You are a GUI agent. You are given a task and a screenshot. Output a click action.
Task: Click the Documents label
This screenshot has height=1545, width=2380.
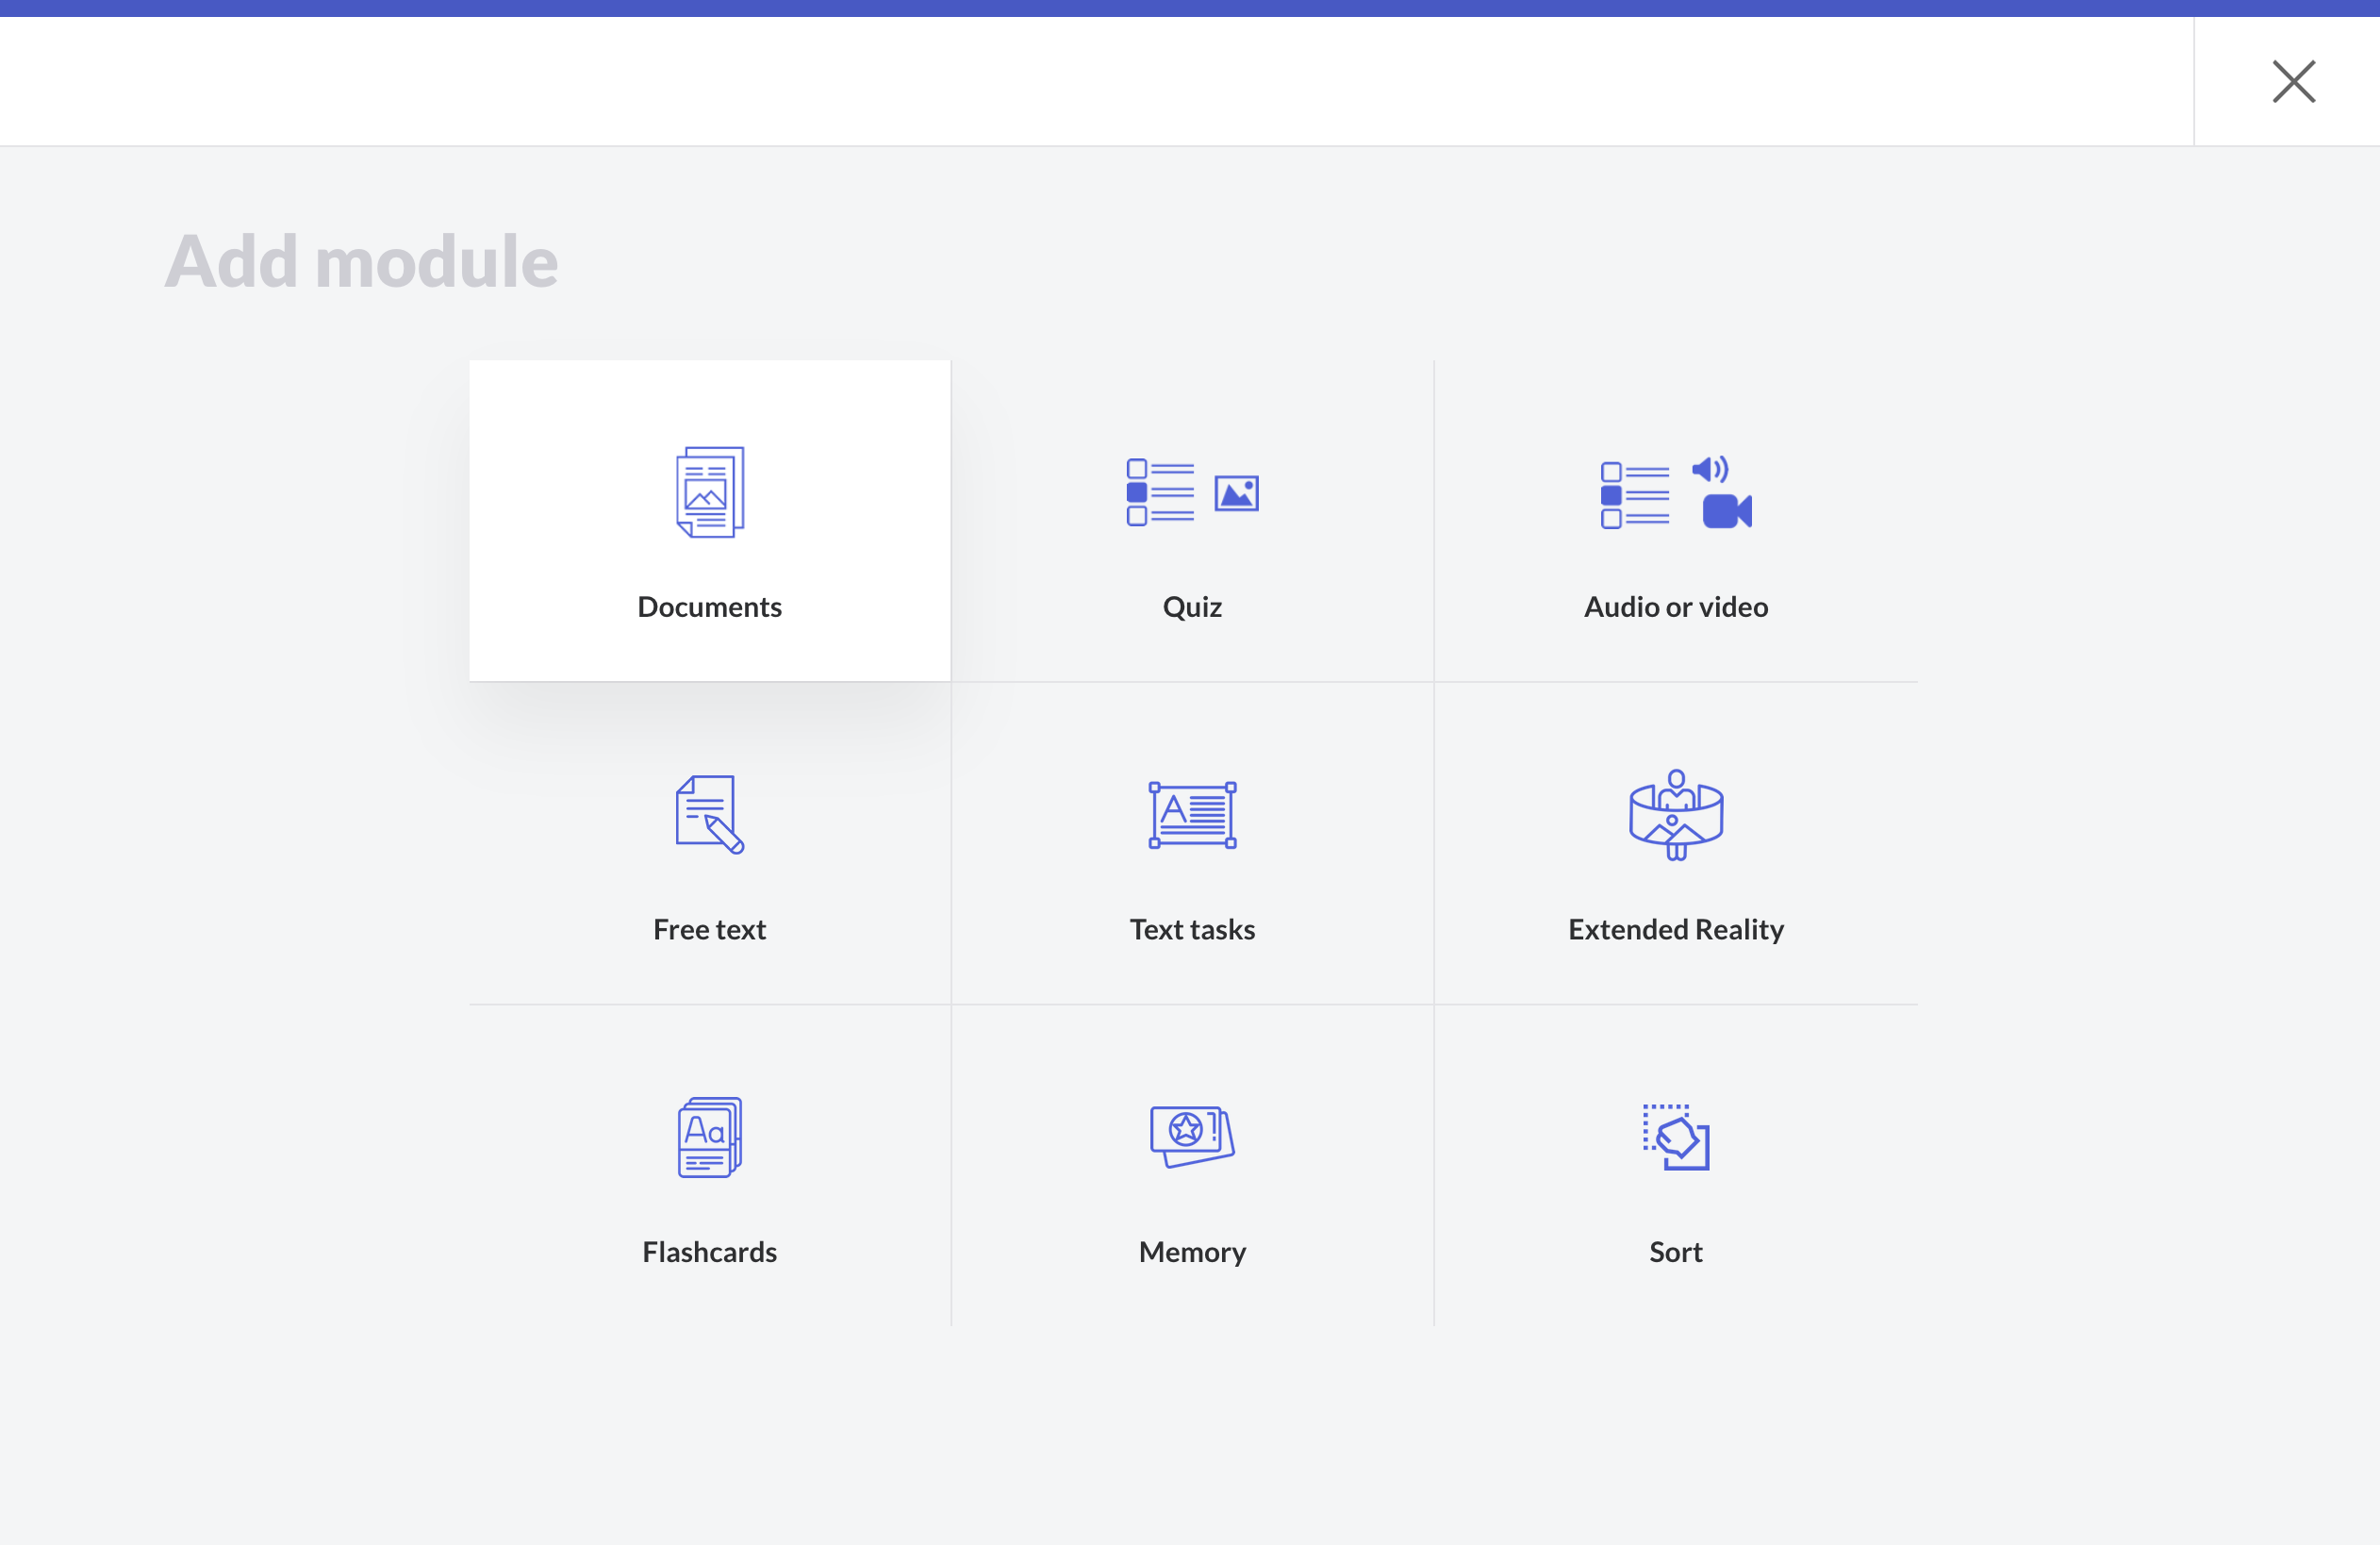tap(710, 607)
